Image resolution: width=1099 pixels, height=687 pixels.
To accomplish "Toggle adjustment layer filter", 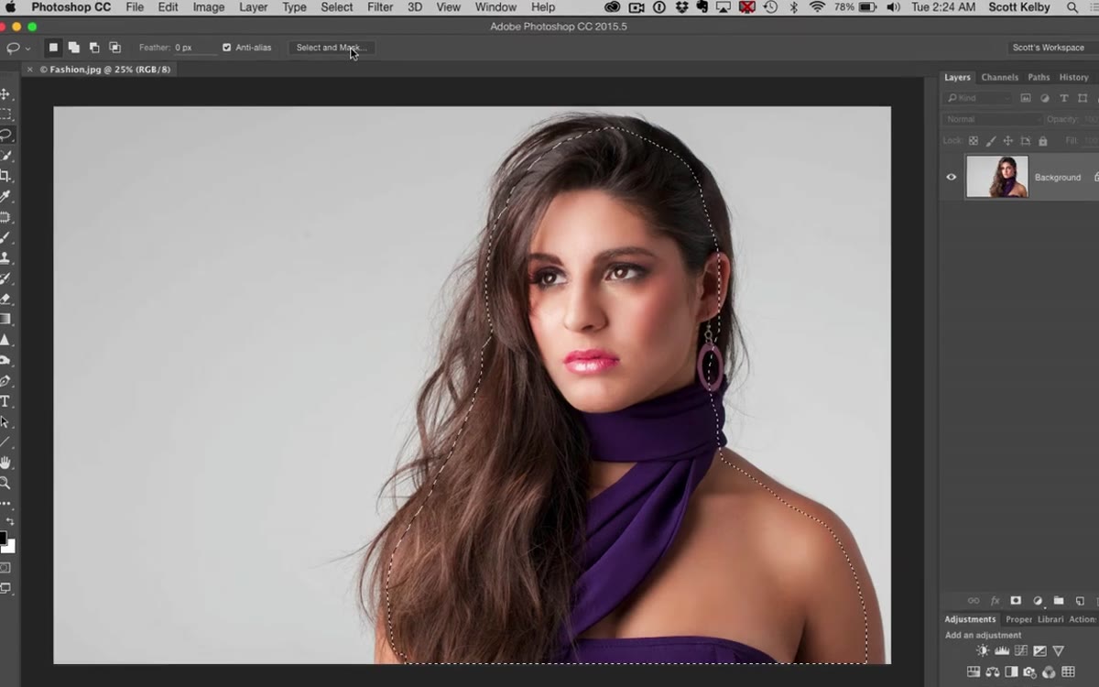I will click(1045, 98).
